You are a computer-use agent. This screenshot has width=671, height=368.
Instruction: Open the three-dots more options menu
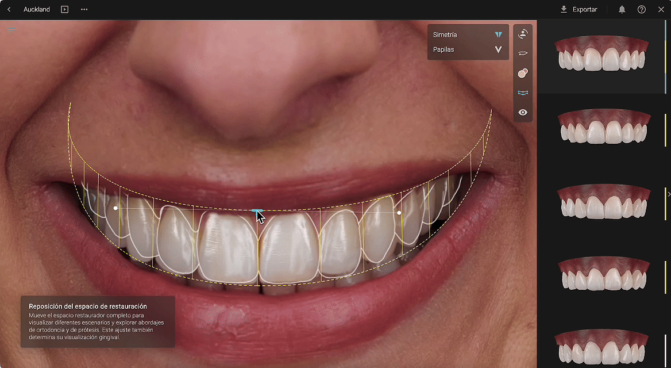[x=84, y=9]
